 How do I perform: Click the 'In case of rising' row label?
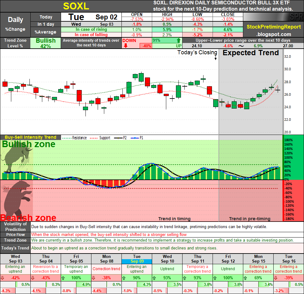coord(91,29)
